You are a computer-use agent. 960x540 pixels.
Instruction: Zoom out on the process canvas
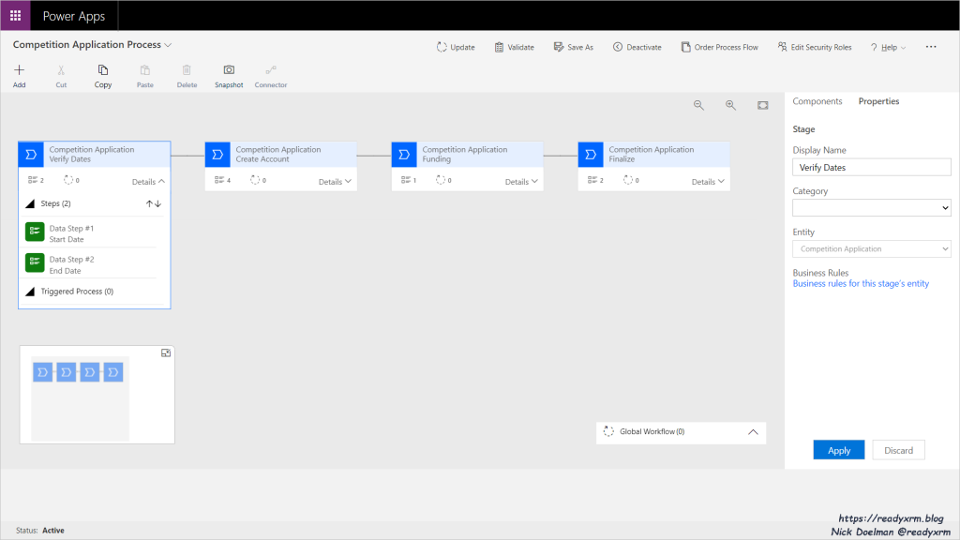[x=698, y=106]
